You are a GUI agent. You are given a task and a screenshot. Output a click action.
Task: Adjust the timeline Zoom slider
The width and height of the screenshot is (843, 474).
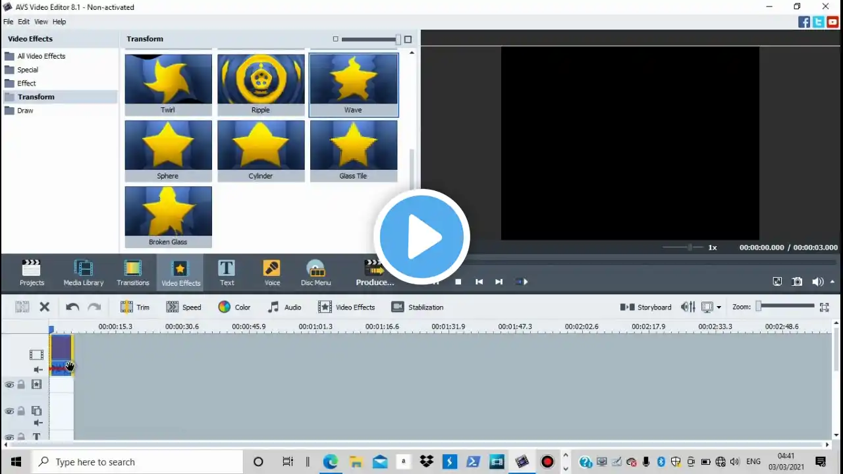(759, 306)
